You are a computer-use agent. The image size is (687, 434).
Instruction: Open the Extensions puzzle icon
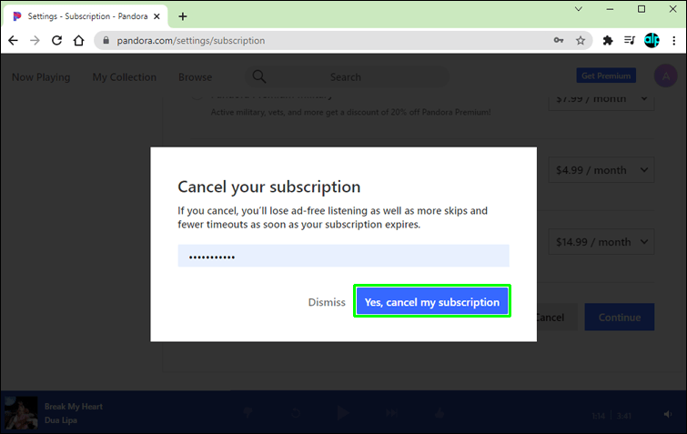click(x=608, y=41)
